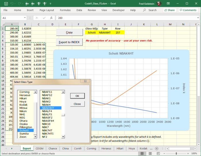Screen dimensions: 201x156
Task: Click the Redo arrow in the title bar
Action: coord(19,4)
